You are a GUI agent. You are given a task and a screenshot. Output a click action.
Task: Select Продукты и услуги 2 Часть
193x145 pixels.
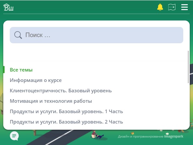[66, 122]
